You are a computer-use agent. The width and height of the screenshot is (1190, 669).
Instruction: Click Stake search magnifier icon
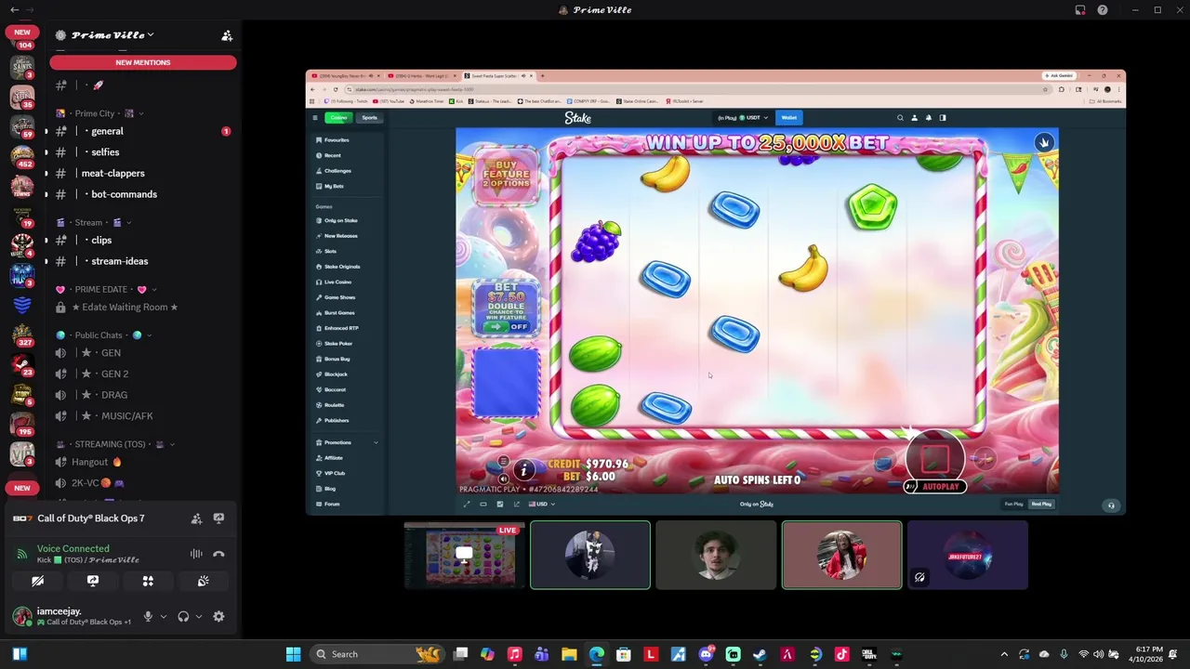tap(900, 118)
